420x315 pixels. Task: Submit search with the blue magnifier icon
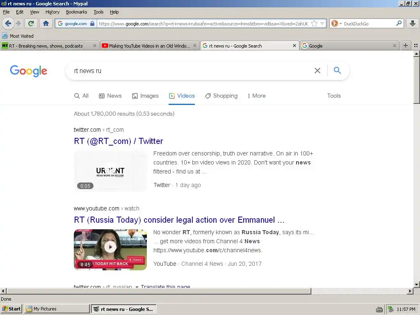[337, 71]
